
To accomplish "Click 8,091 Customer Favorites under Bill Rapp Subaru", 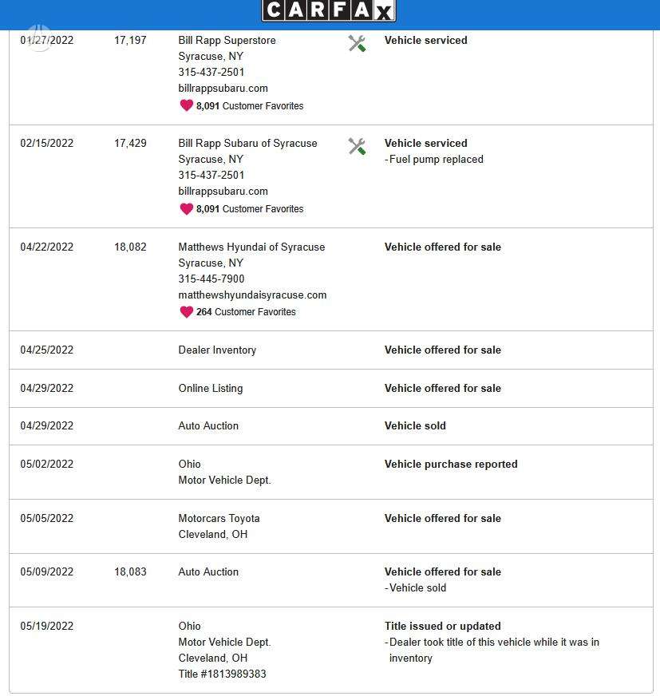I will (250, 208).
